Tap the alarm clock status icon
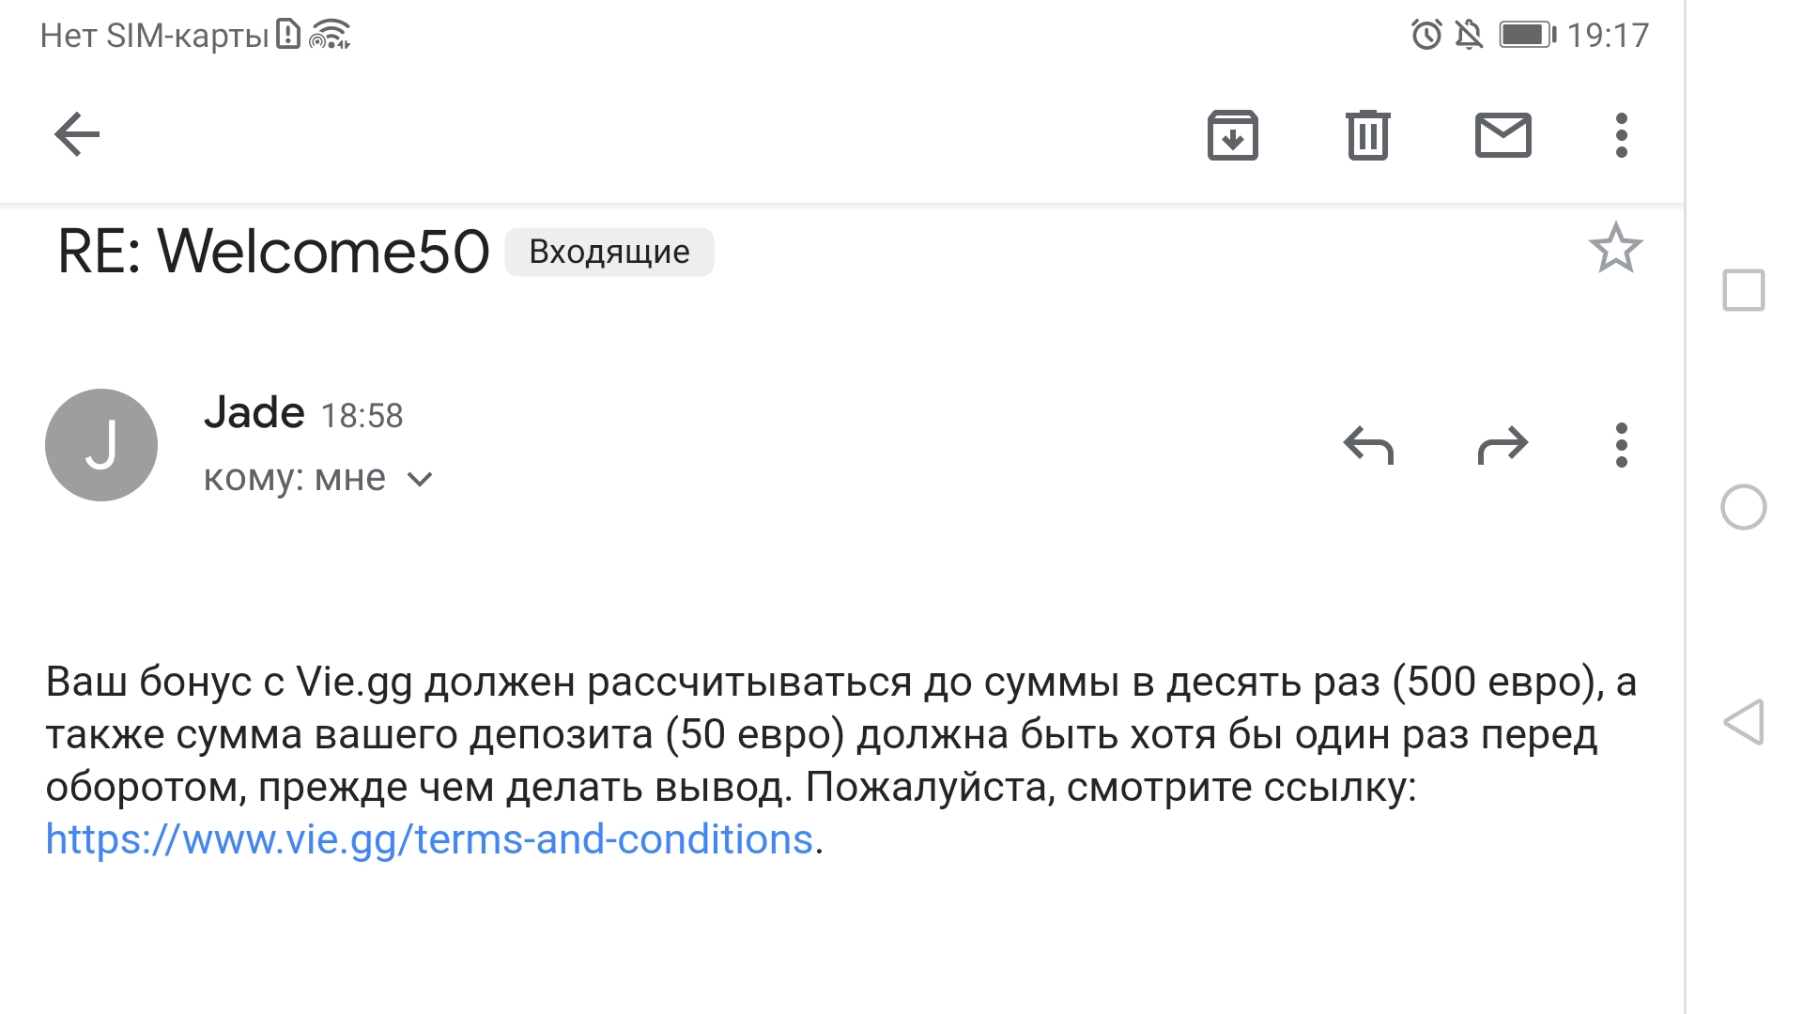 point(1426,36)
